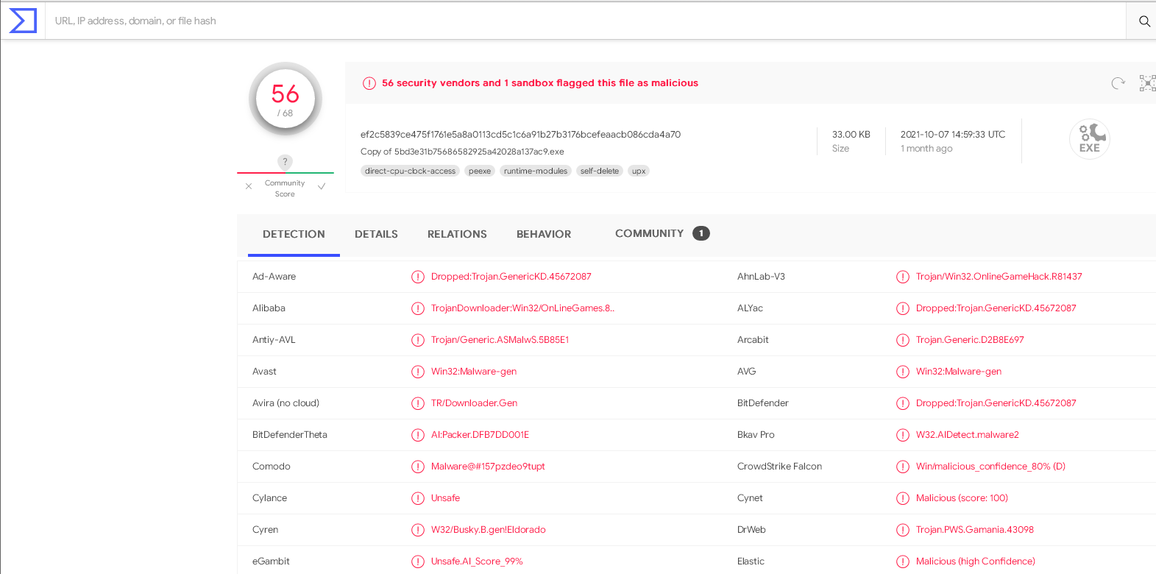
Task: Click the community score question mark icon
Action: 285,161
